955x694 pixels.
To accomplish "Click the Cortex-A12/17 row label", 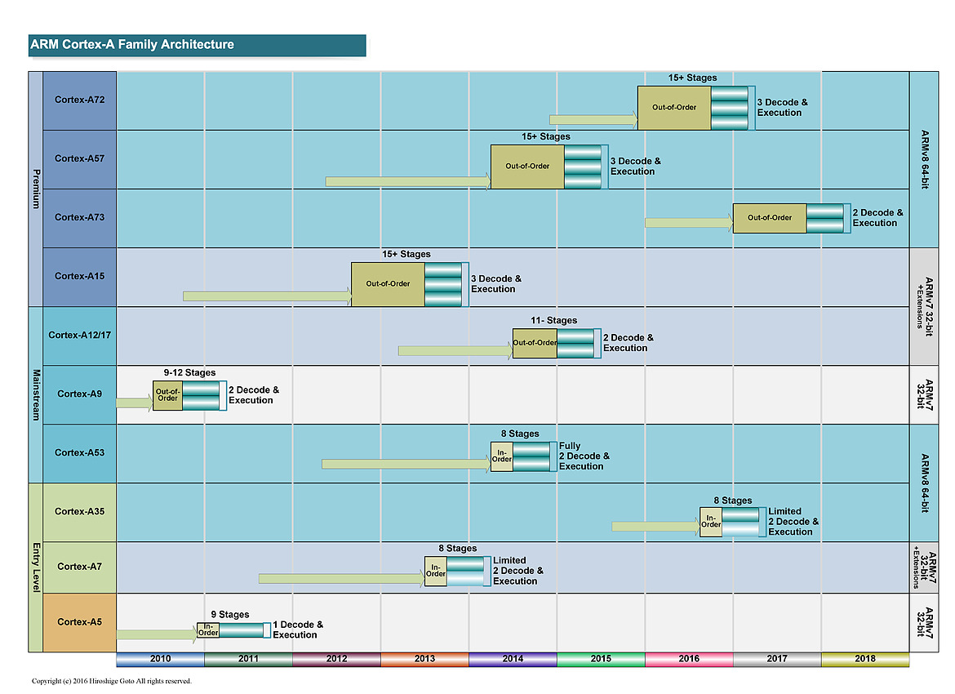I will click(80, 335).
